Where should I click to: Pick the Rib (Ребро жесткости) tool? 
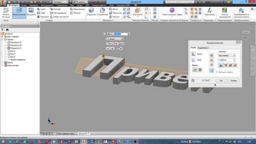59,17
